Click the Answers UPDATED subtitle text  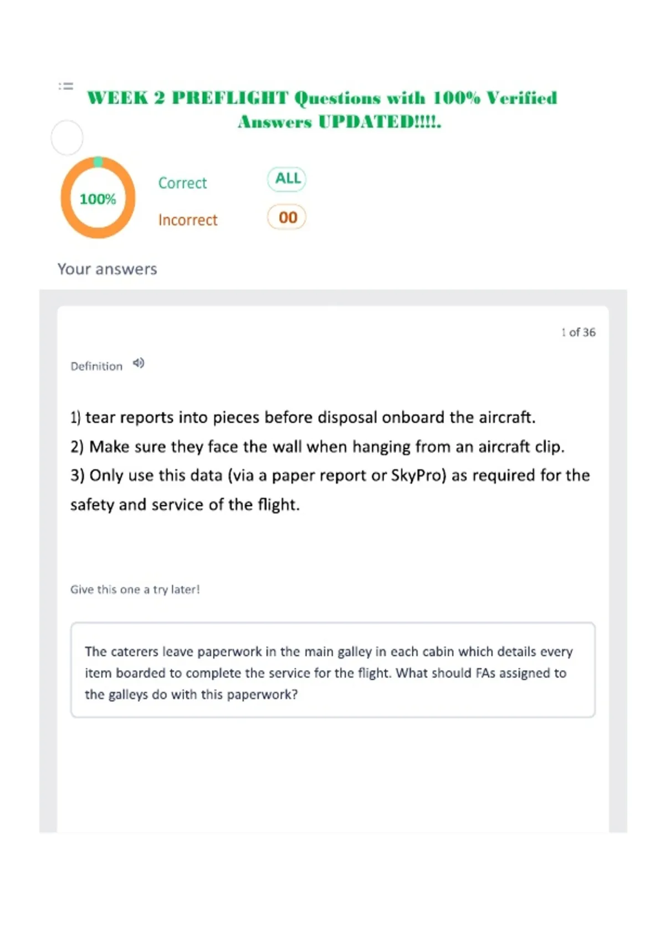point(340,122)
